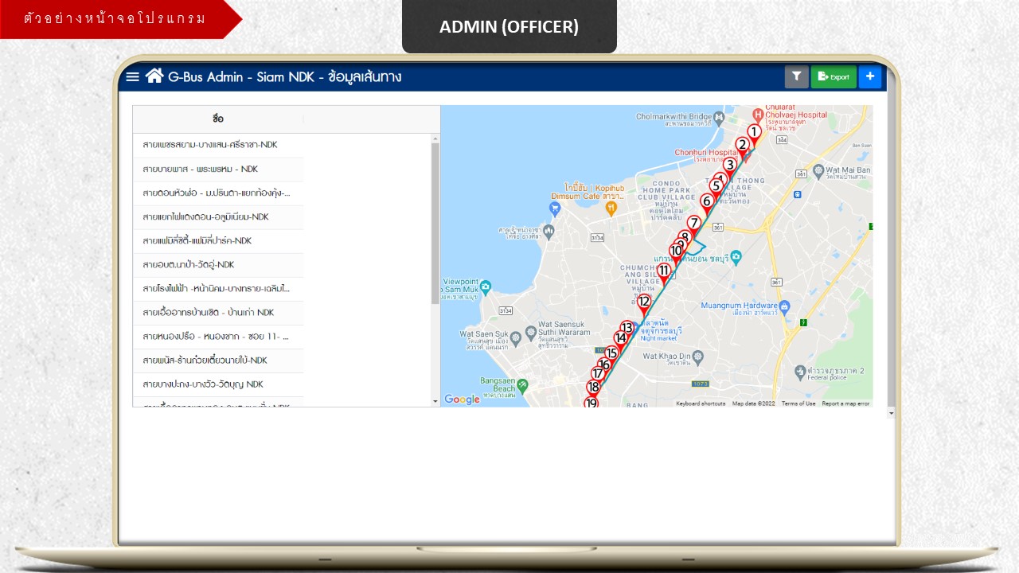Click Wat Mai Ban temple pin
The height and width of the screenshot is (573, 1019).
(818, 170)
